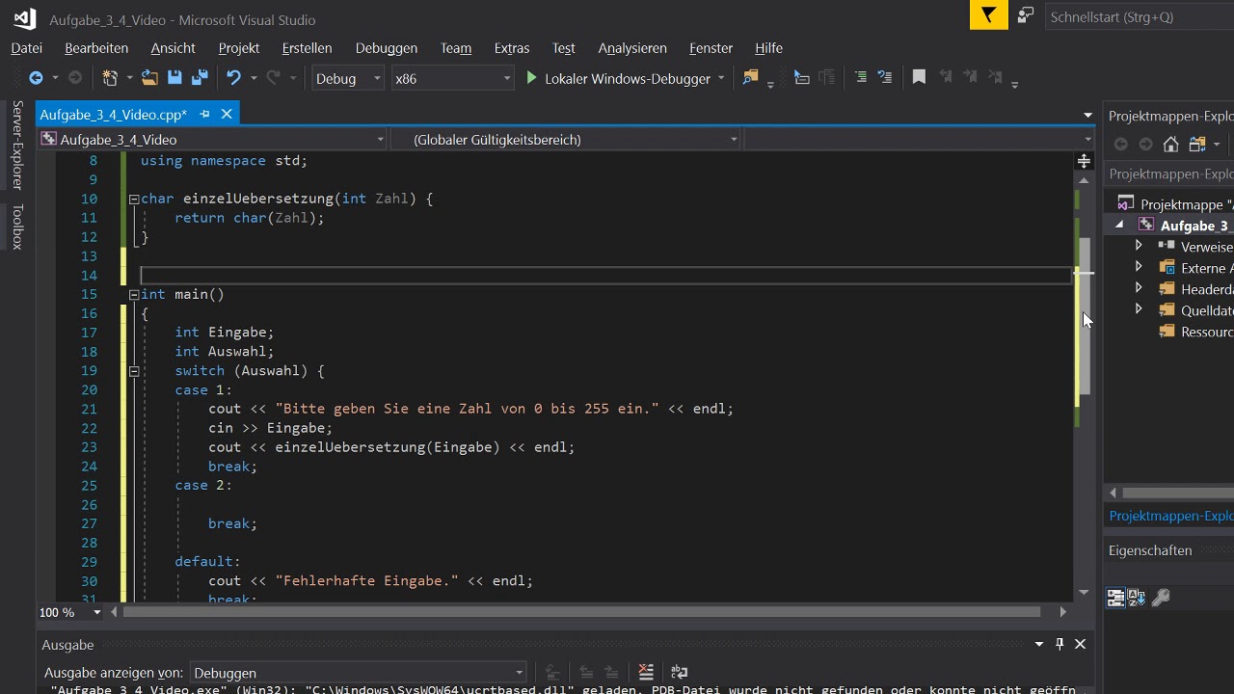Select the Ressourcendateien folder item

click(x=1195, y=331)
